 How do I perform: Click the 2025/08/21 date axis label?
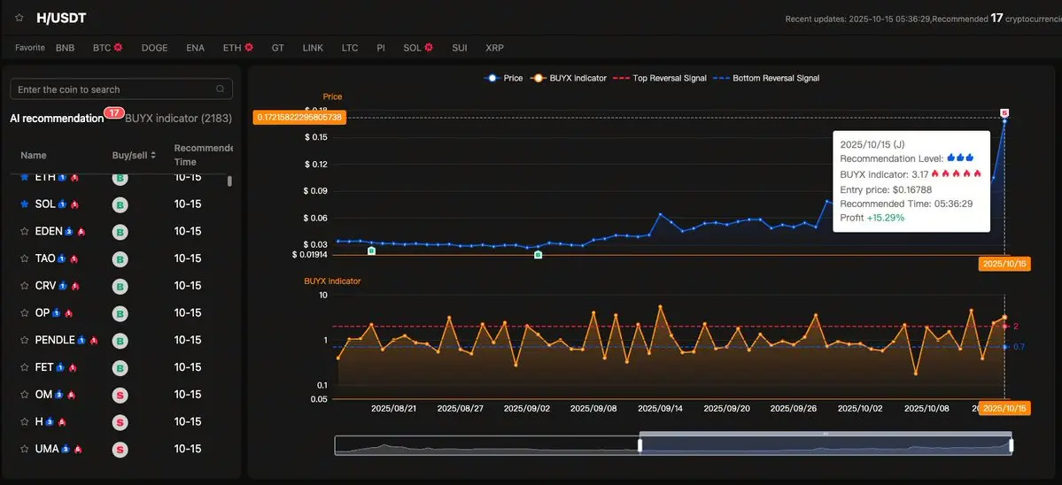pos(394,409)
